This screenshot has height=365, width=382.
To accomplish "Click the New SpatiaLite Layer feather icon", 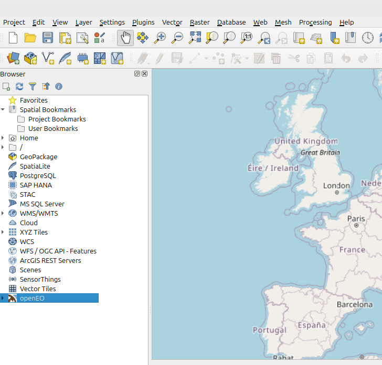I will [65, 58].
